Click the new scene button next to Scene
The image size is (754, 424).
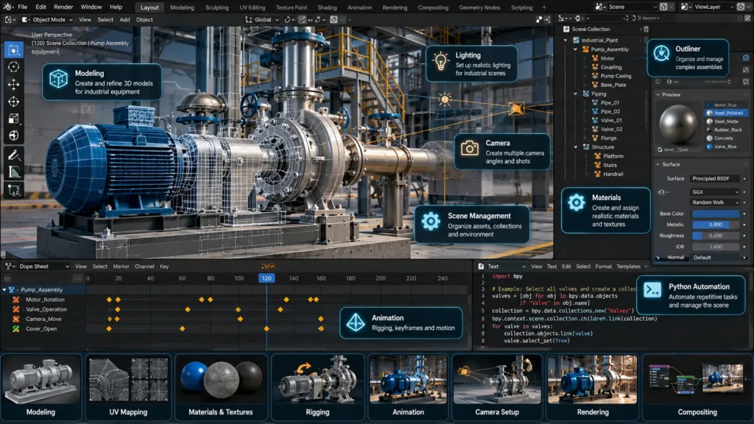663,7
